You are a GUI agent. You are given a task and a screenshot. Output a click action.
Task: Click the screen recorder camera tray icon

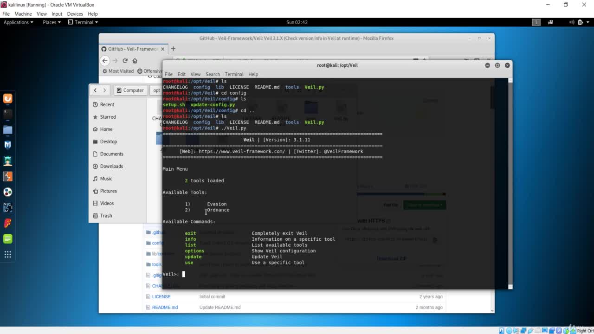[550, 22]
